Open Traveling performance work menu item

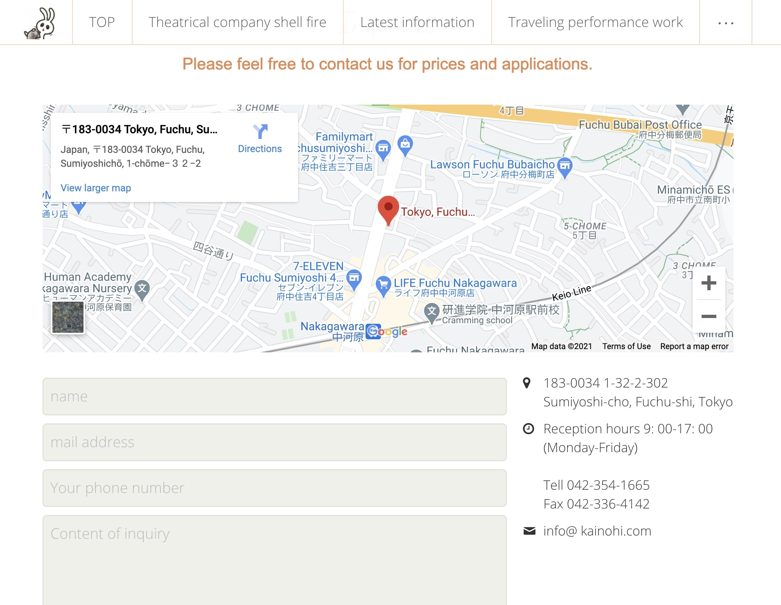point(595,22)
